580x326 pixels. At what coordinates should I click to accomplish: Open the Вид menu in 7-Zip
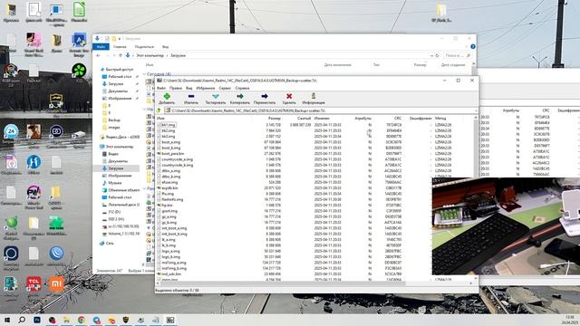(188, 88)
